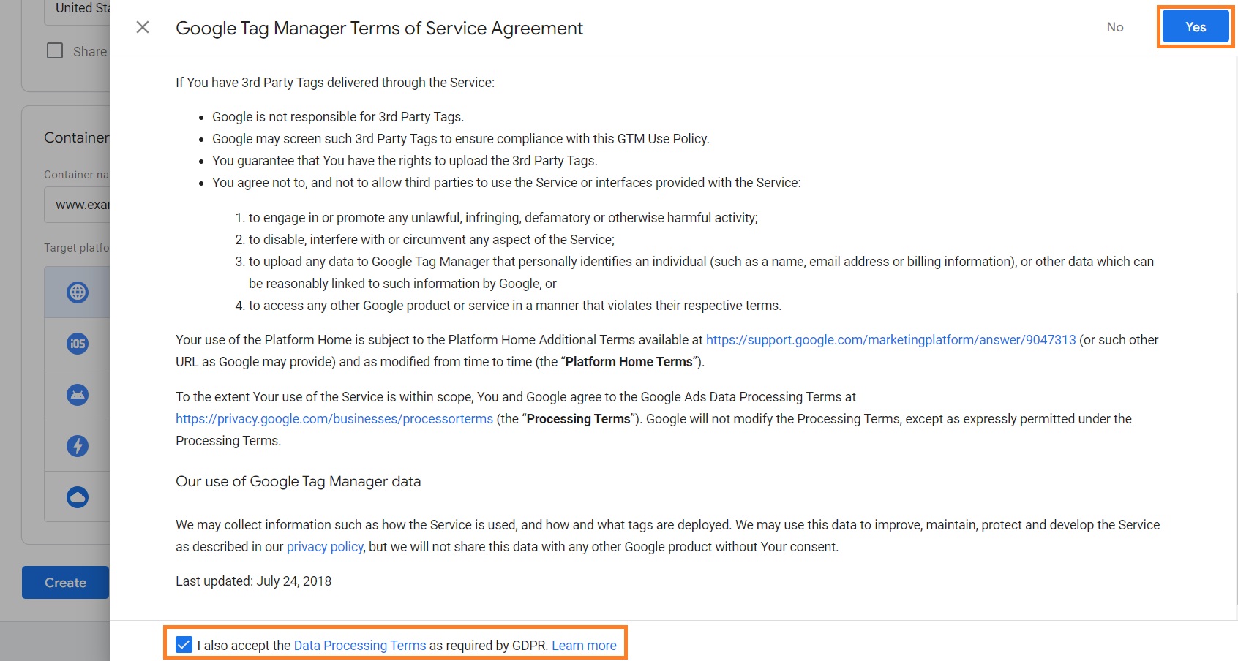Select the iOS target platform icon
1238x661 pixels.
point(77,343)
